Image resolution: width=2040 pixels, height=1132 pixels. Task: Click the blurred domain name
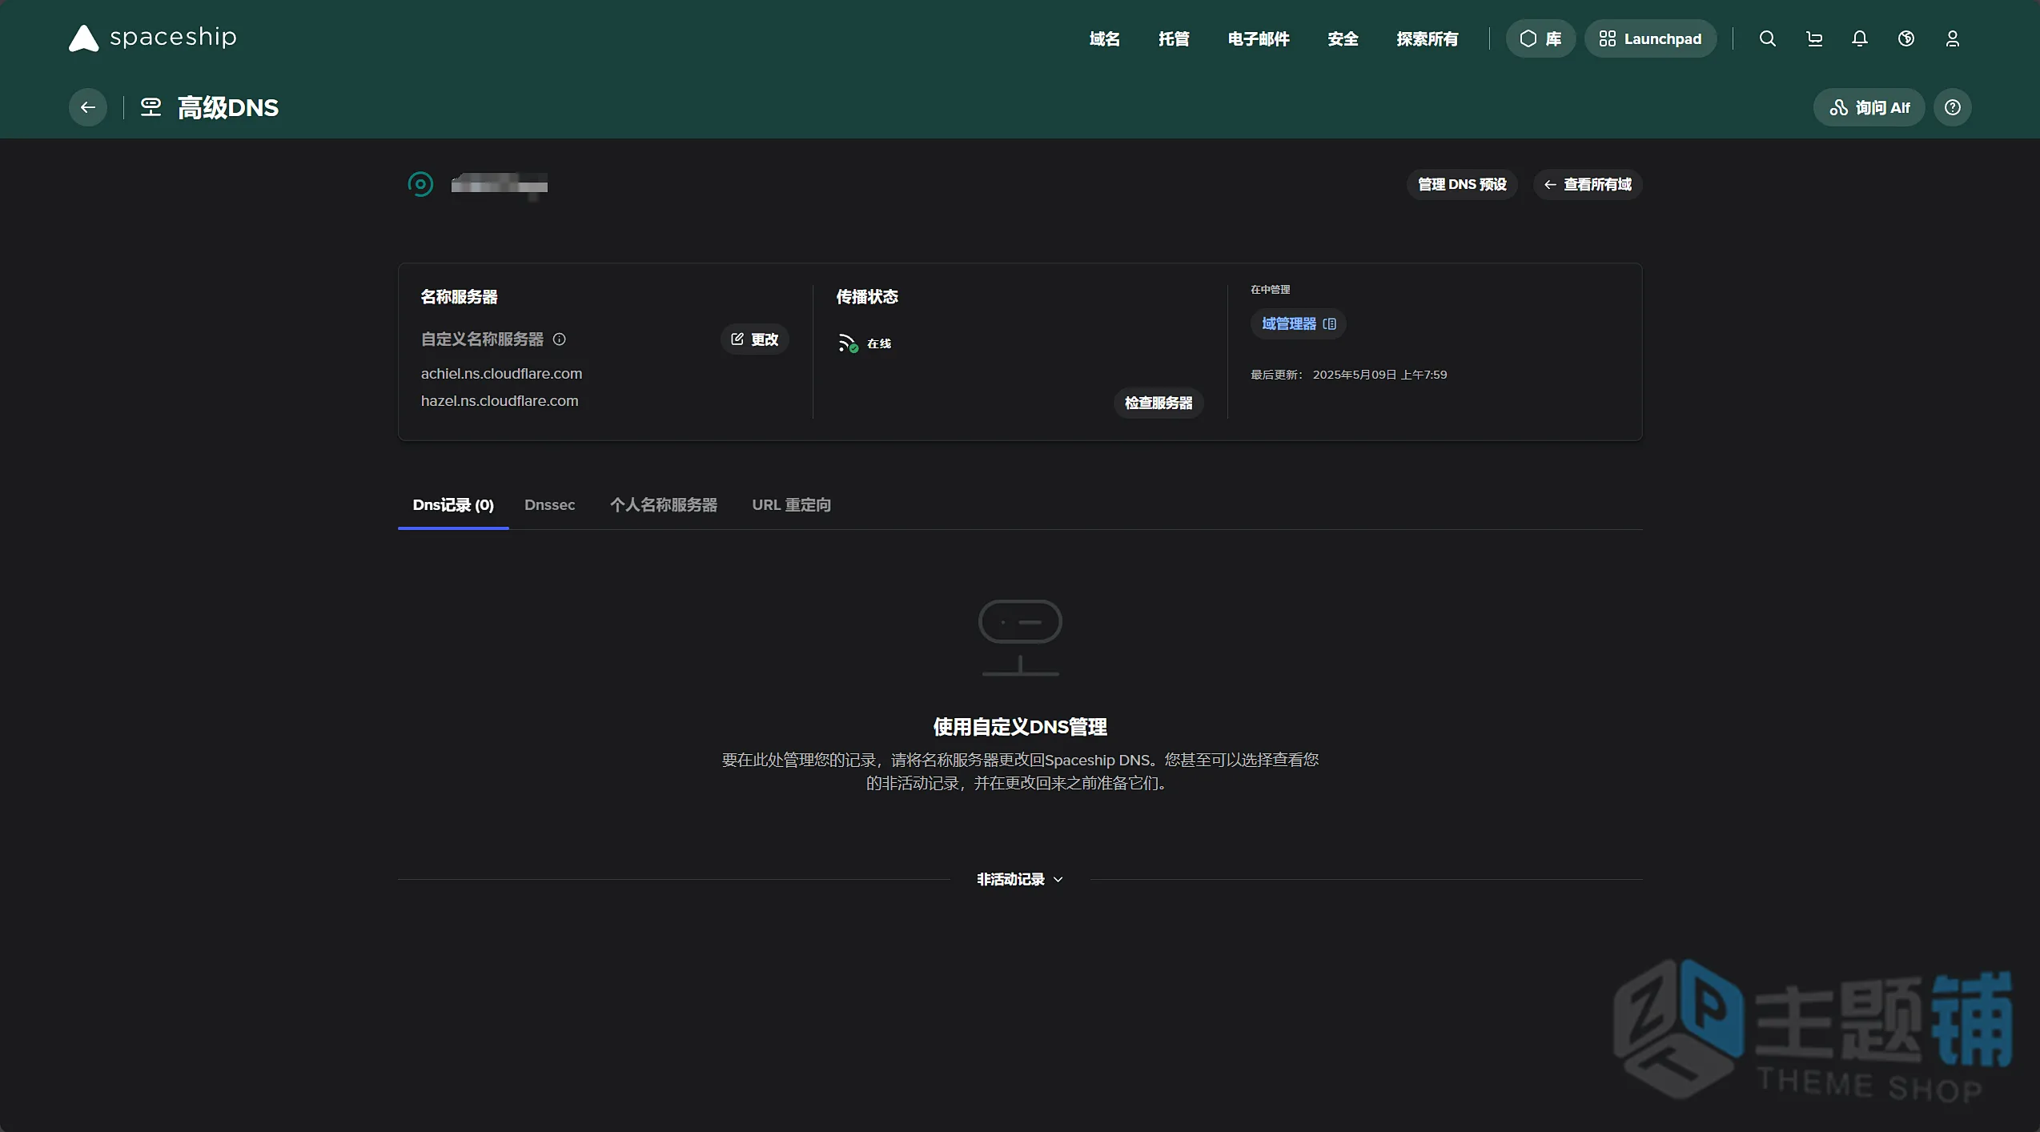point(500,185)
